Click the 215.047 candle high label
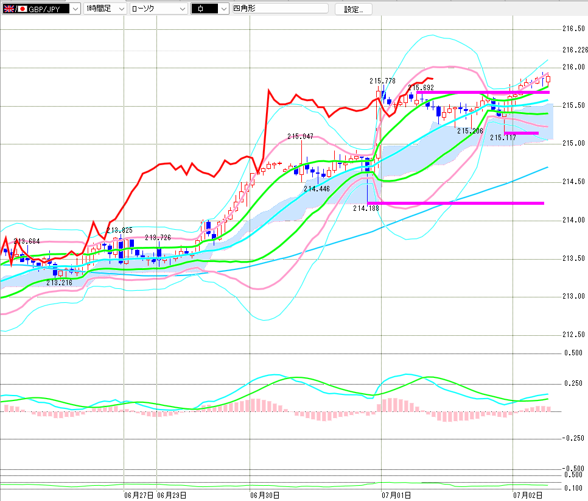The height and width of the screenshot is (501, 588). (300, 137)
